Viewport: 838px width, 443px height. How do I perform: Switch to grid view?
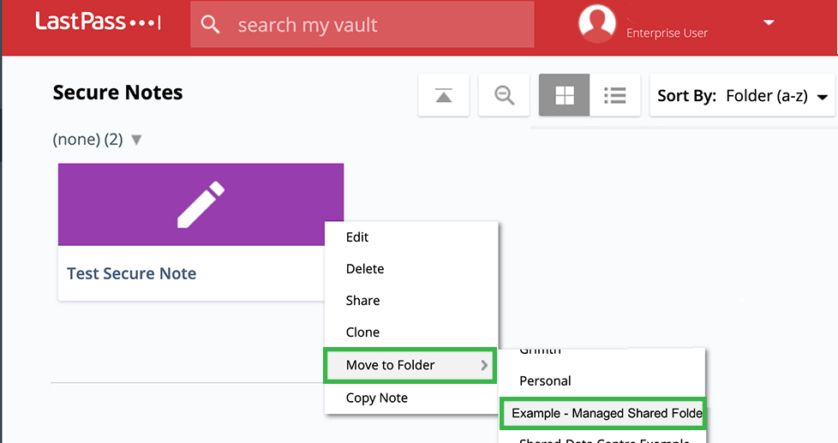pyautogui.click(x=565, y=96)
